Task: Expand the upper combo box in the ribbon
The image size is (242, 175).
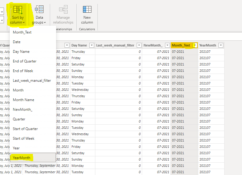Action: tap(2, 12)
